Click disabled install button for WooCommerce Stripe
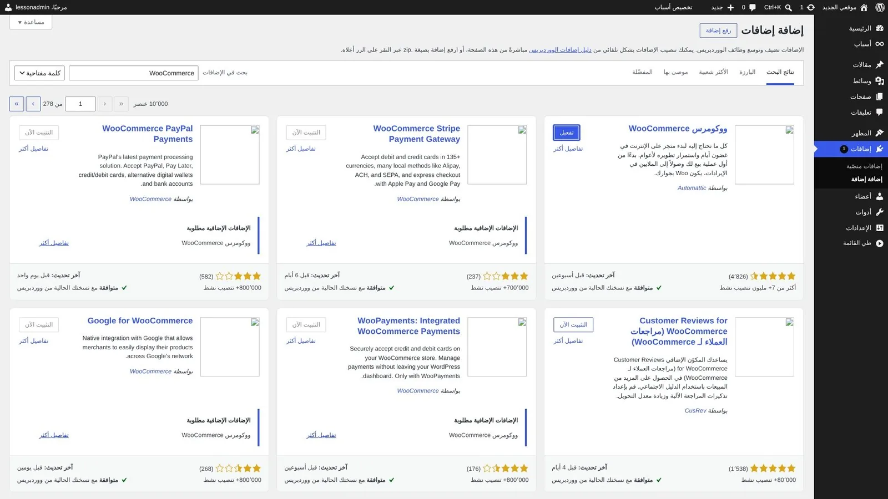The width and height of the screenshot is (888, 499). coord(306,133)
